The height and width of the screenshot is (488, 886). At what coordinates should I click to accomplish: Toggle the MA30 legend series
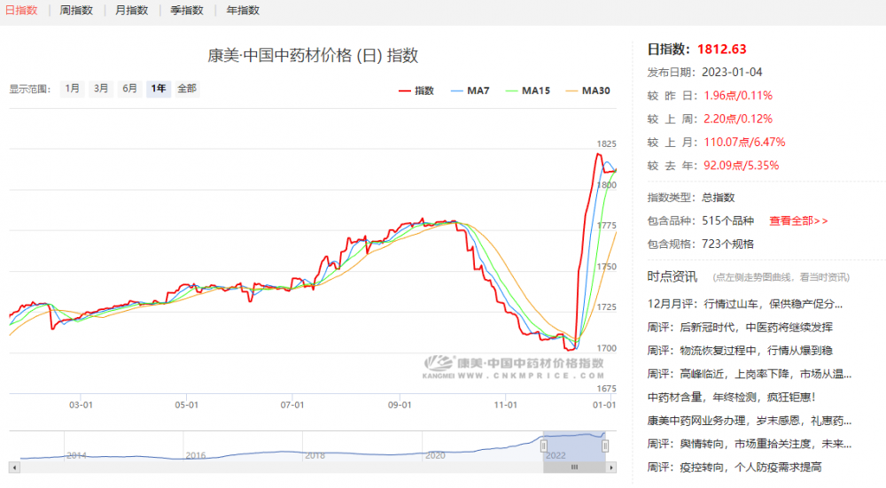587,90
